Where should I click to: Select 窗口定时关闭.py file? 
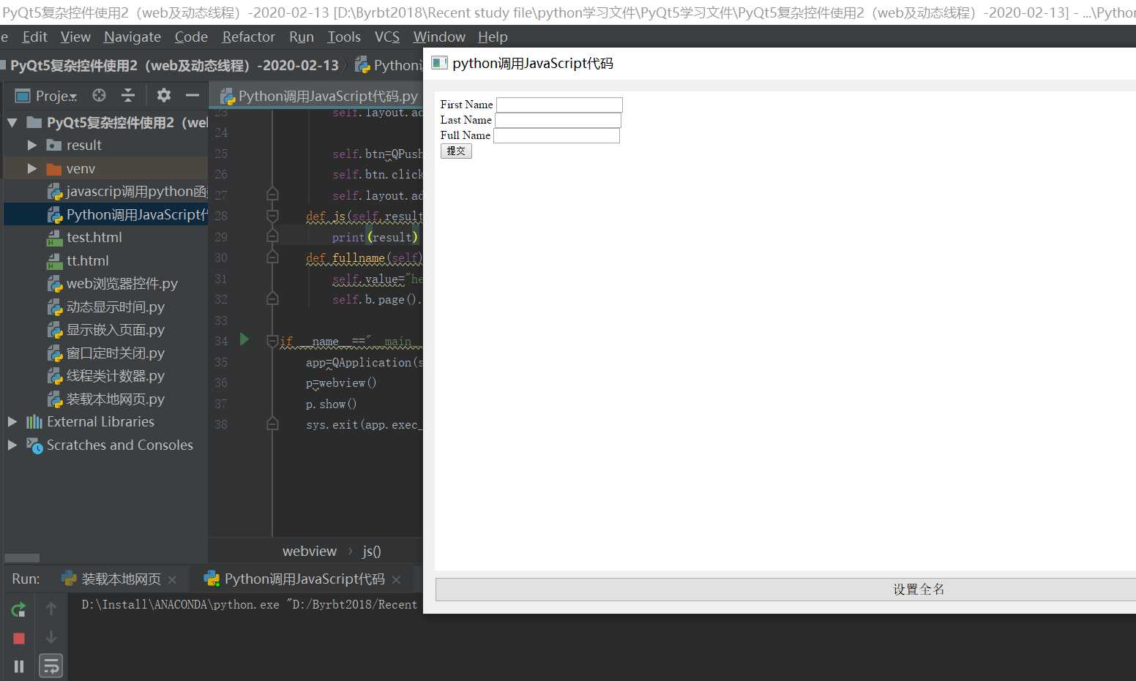tap(115, 353)
